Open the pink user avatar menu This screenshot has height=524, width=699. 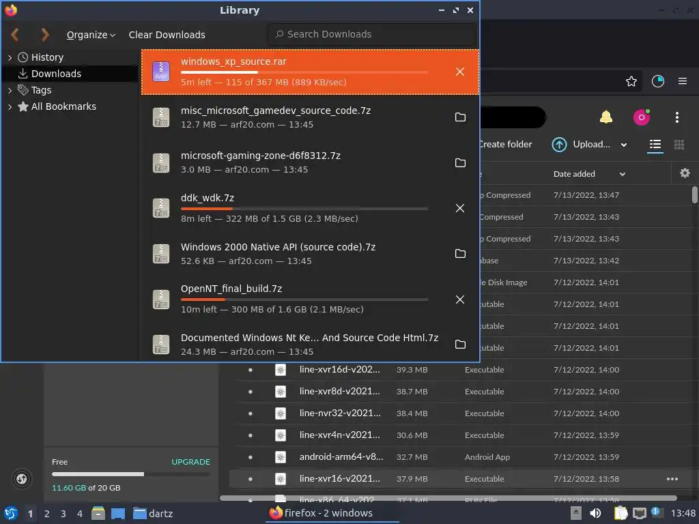642,117
